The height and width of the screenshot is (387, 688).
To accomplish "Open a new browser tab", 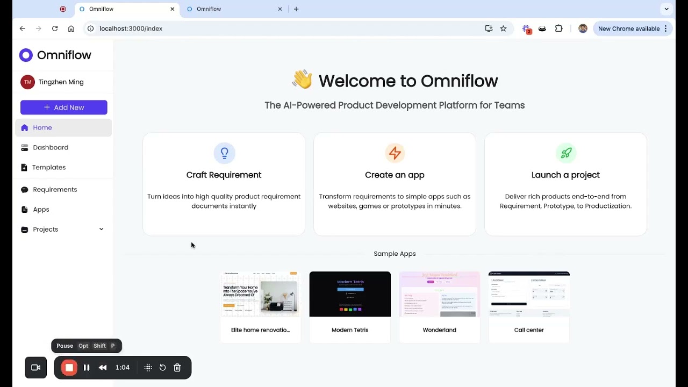I will [x=296, y=9].
